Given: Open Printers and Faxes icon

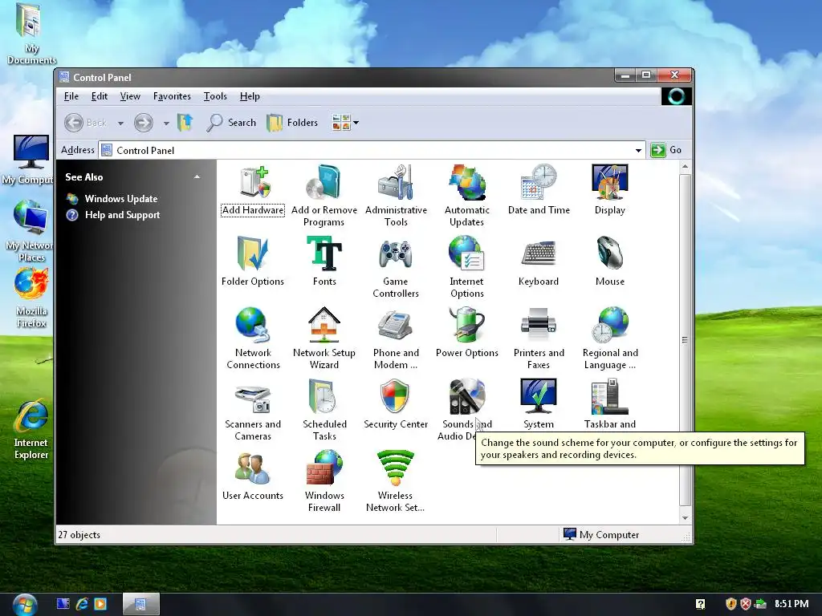Looking at the screenshot, I should [x=539, y=338].
